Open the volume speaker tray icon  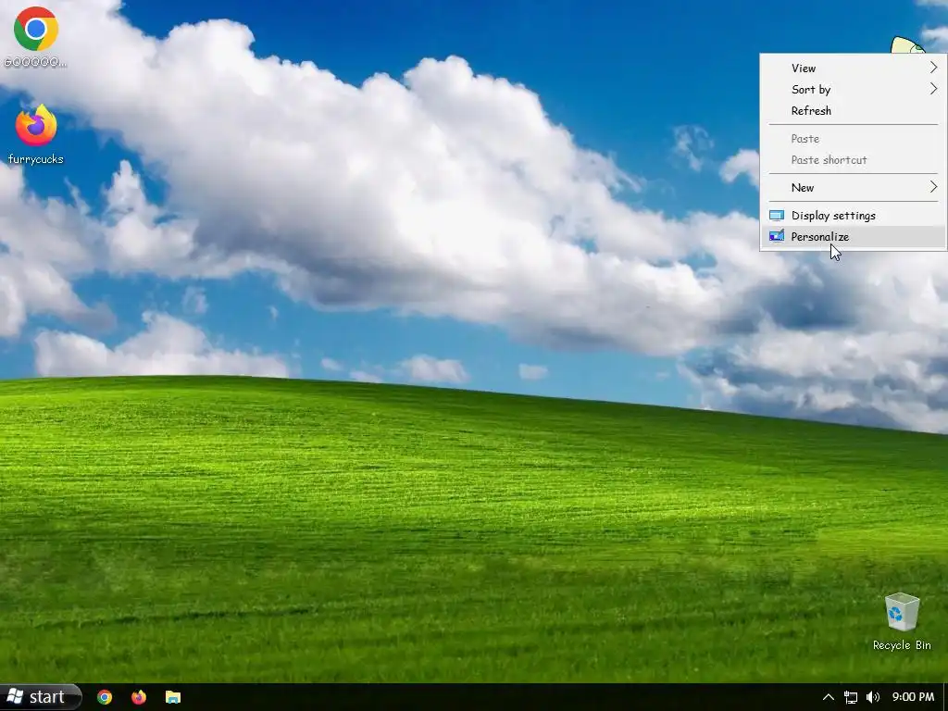coord(872,697)
